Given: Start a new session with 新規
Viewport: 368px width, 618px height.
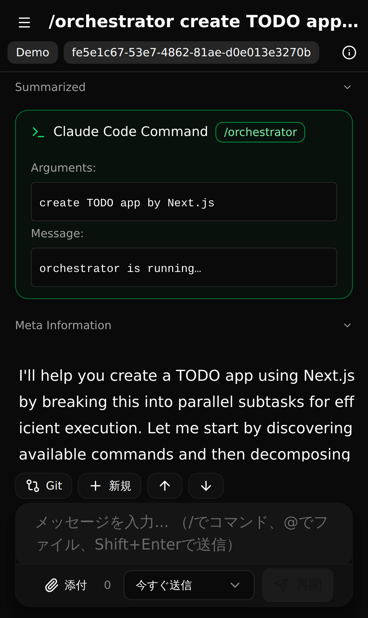Looking at the screenshot, I should coord(110,486).
